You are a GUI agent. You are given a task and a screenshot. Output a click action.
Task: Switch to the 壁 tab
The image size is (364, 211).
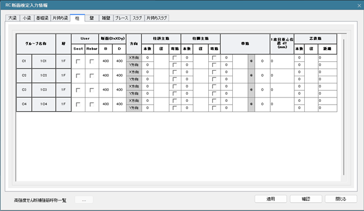coord(92,18)
